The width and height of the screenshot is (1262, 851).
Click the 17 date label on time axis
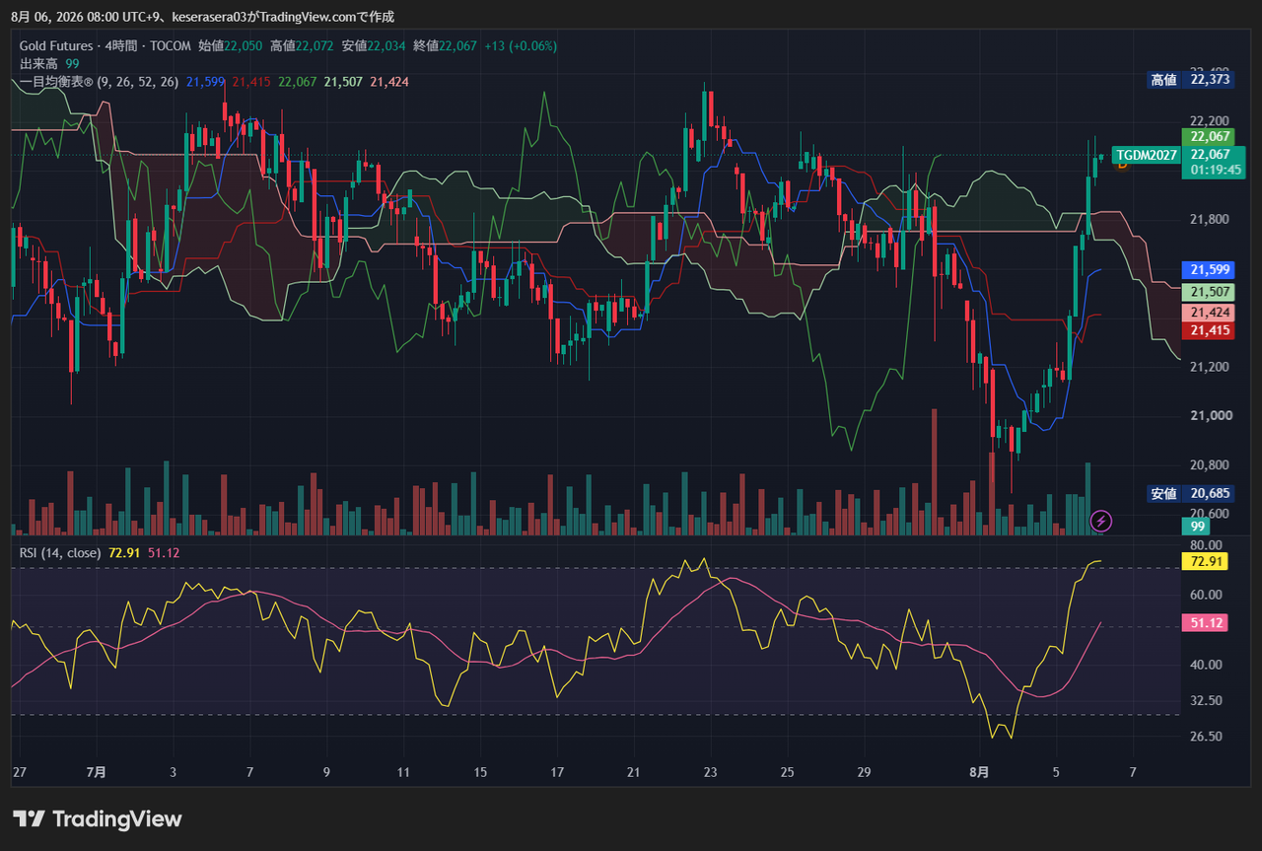pos(557,772)
